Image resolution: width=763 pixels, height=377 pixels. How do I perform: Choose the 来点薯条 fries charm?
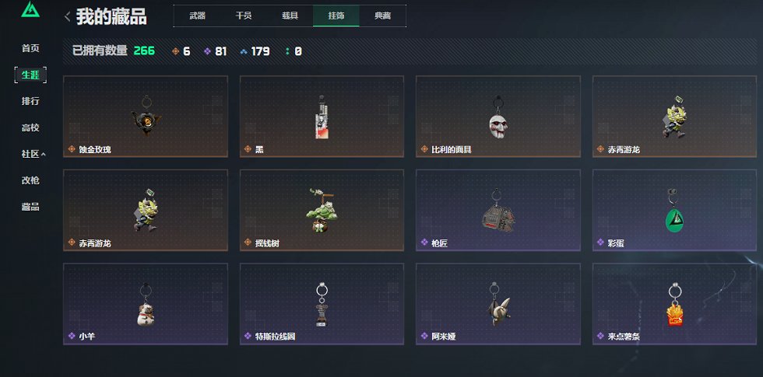[x=674, y=304]
